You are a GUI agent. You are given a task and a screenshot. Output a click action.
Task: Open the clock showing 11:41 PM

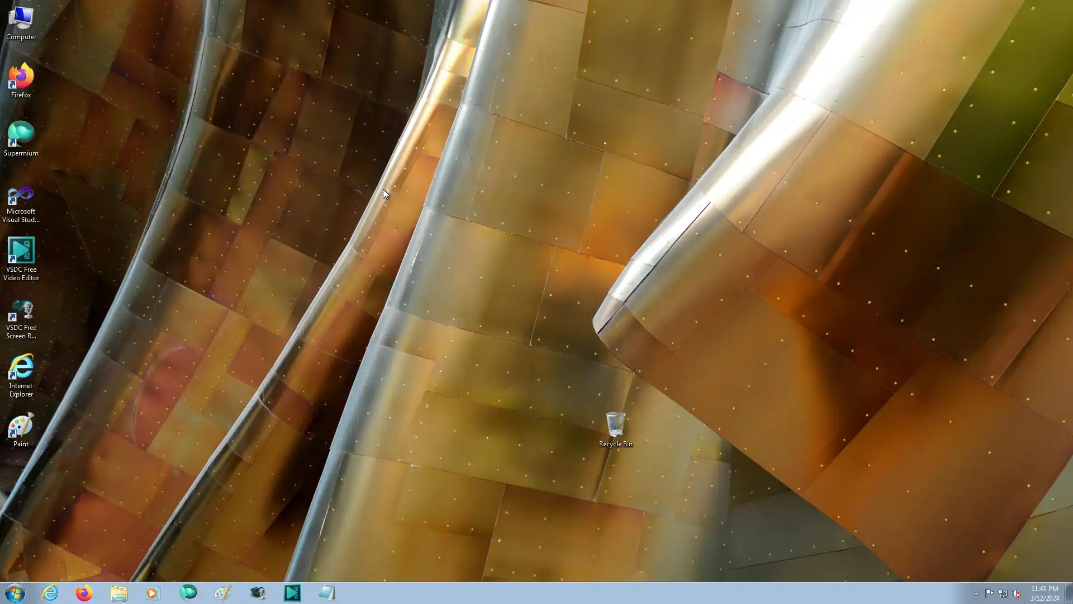coord(1044,593)
